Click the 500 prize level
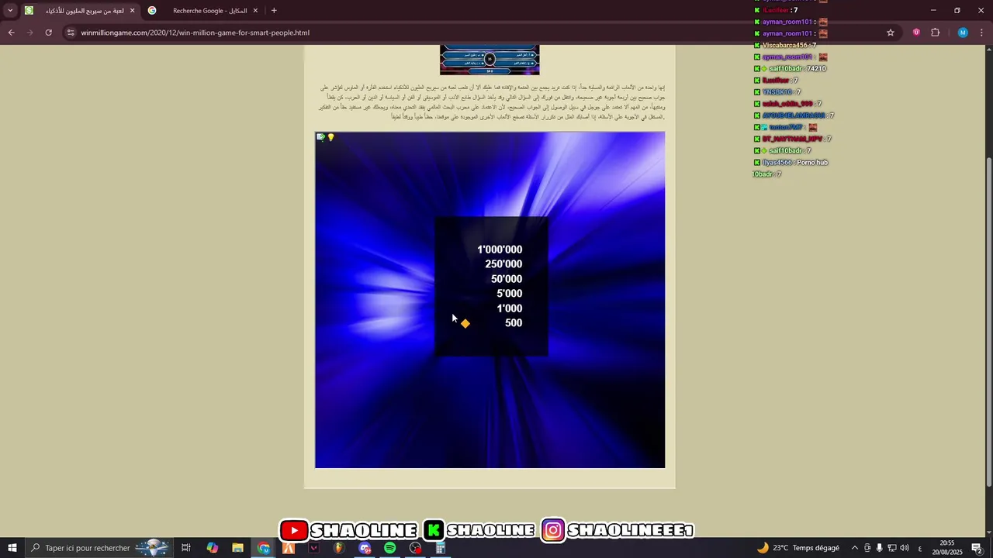Viewport: 993px width, 558px height. coord(514,323)
